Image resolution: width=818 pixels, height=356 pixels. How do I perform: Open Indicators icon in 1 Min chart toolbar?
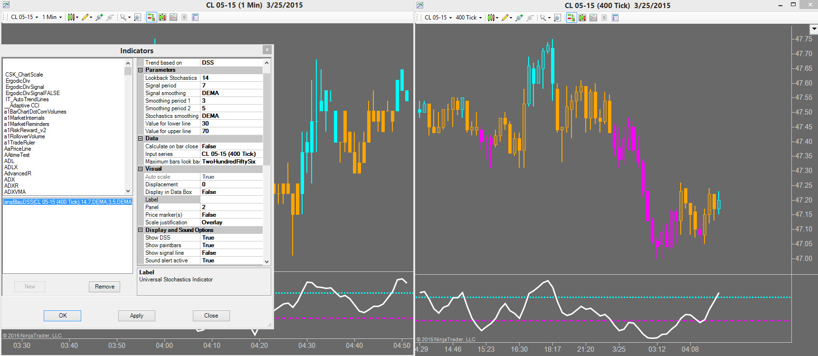[173, 17]
